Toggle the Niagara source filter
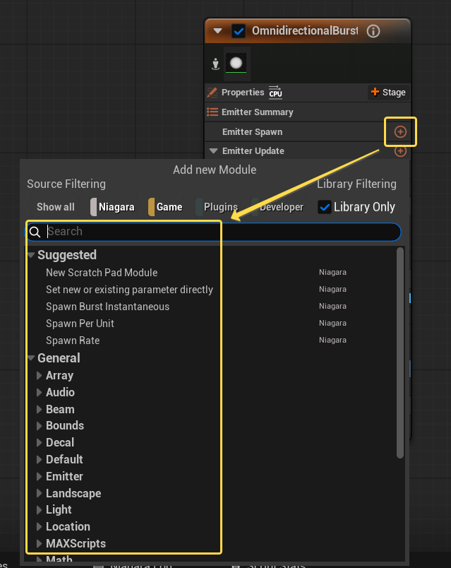Viewport: 451px width, 568px height. click(112, 207)
